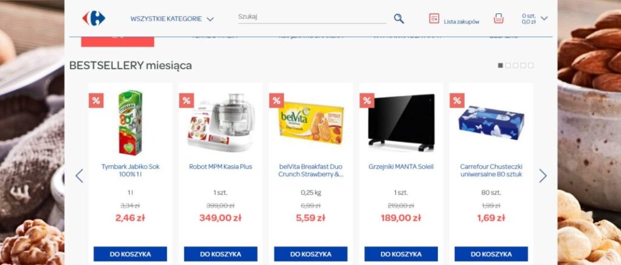Select the first carousel page indicator
Screen dimensions: 621x265
[x=500, y=65]
